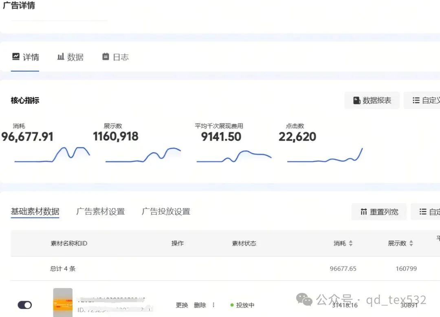This screenshot has height=317, width=440.
Task: Switch to the 广告投放设置 tab
Action: click(x=166, y=212)
